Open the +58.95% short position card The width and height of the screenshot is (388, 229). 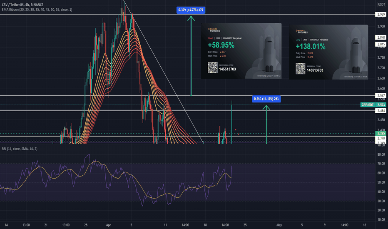(241, 51)
